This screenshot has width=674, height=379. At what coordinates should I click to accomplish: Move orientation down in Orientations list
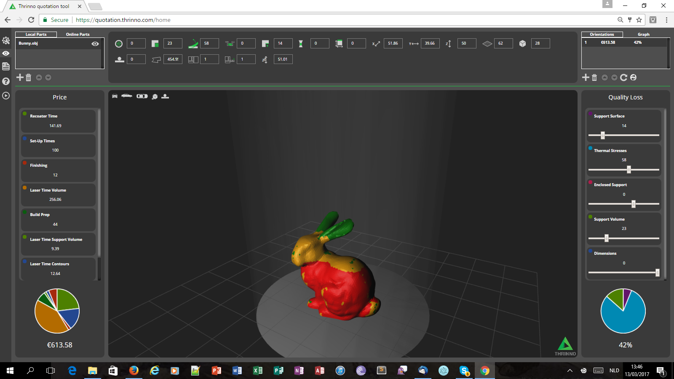[x=614, y=77]
